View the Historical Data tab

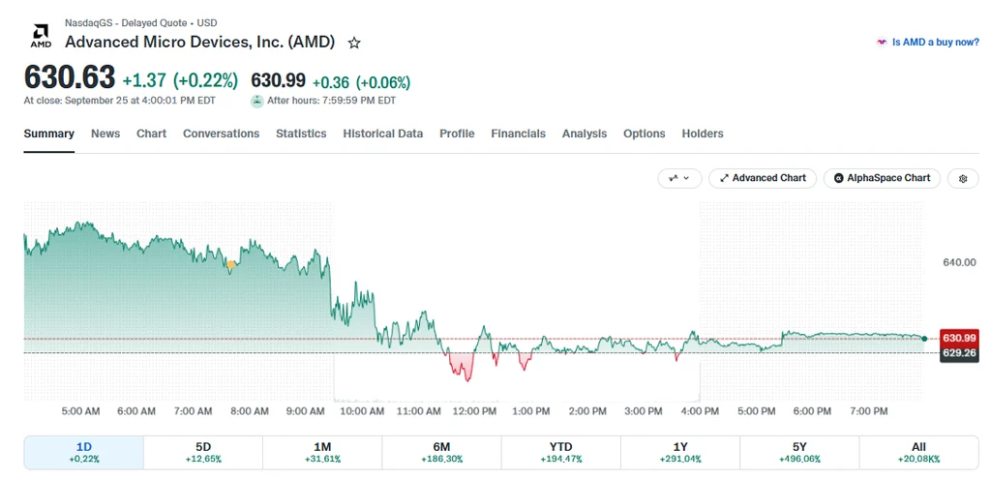(x=383, y=134)
